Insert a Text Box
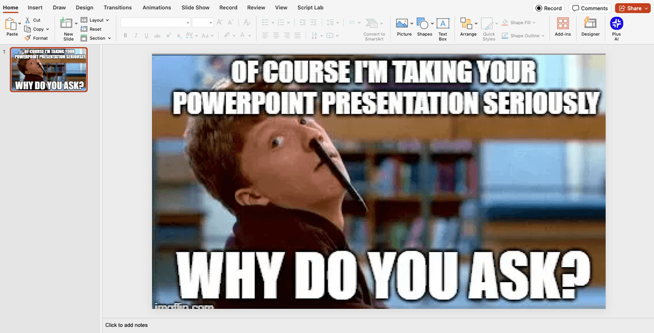 443,27
